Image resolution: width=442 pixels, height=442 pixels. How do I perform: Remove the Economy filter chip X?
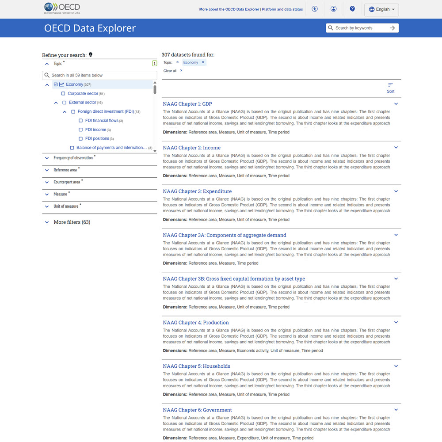point(203,62)
